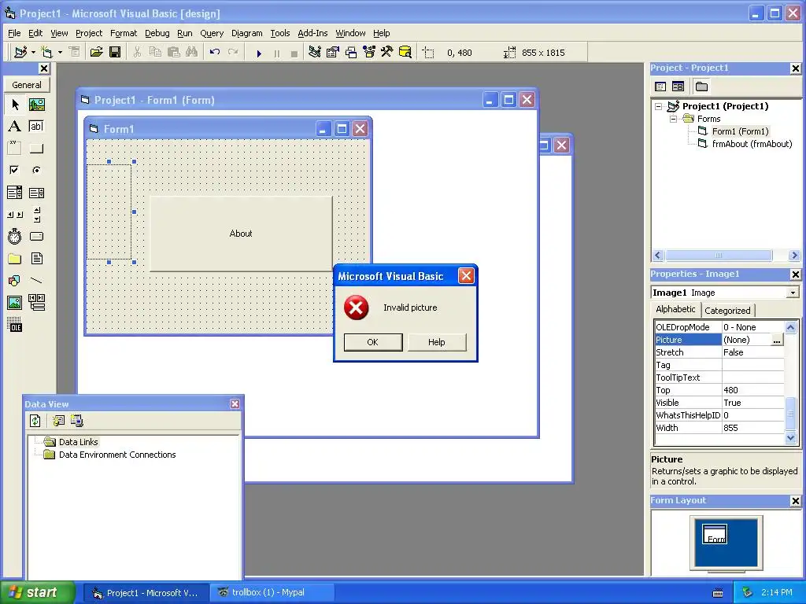Screen dimensions: 806x604
Task: Select the Timer tool
Action: pyautogui.click(x=15, y=236)
